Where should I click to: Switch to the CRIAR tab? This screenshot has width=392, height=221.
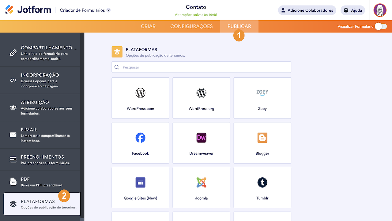pyautogui.click(x=148, y=26)
